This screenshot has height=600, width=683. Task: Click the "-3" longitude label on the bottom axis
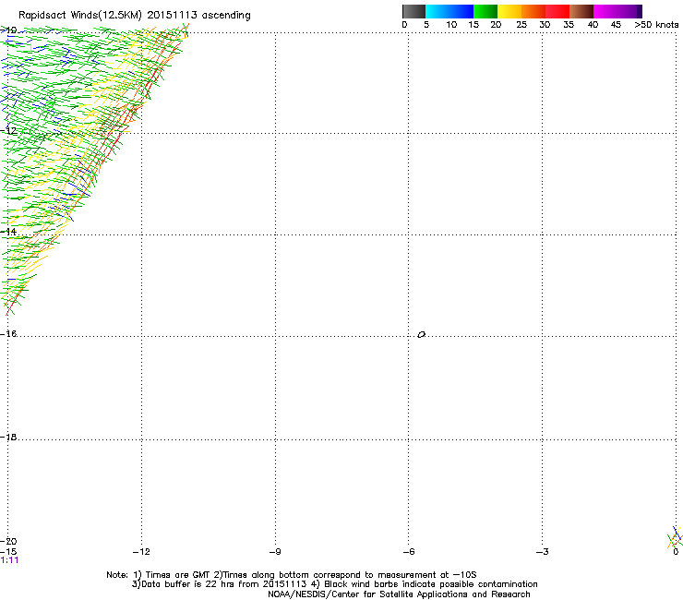(543, 552)
